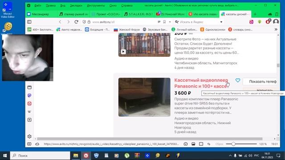Viewport: 285px width, 160px height.
Task: Open a new tab with plus
Action: (x=255, y=14)
